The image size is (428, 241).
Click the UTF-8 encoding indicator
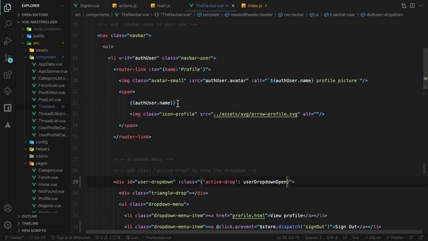[332, 238]
